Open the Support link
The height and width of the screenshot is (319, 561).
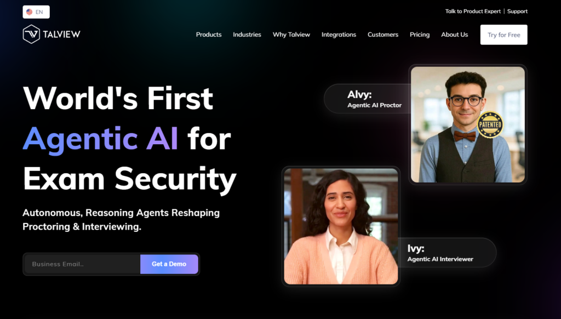(x=517, y=12)
